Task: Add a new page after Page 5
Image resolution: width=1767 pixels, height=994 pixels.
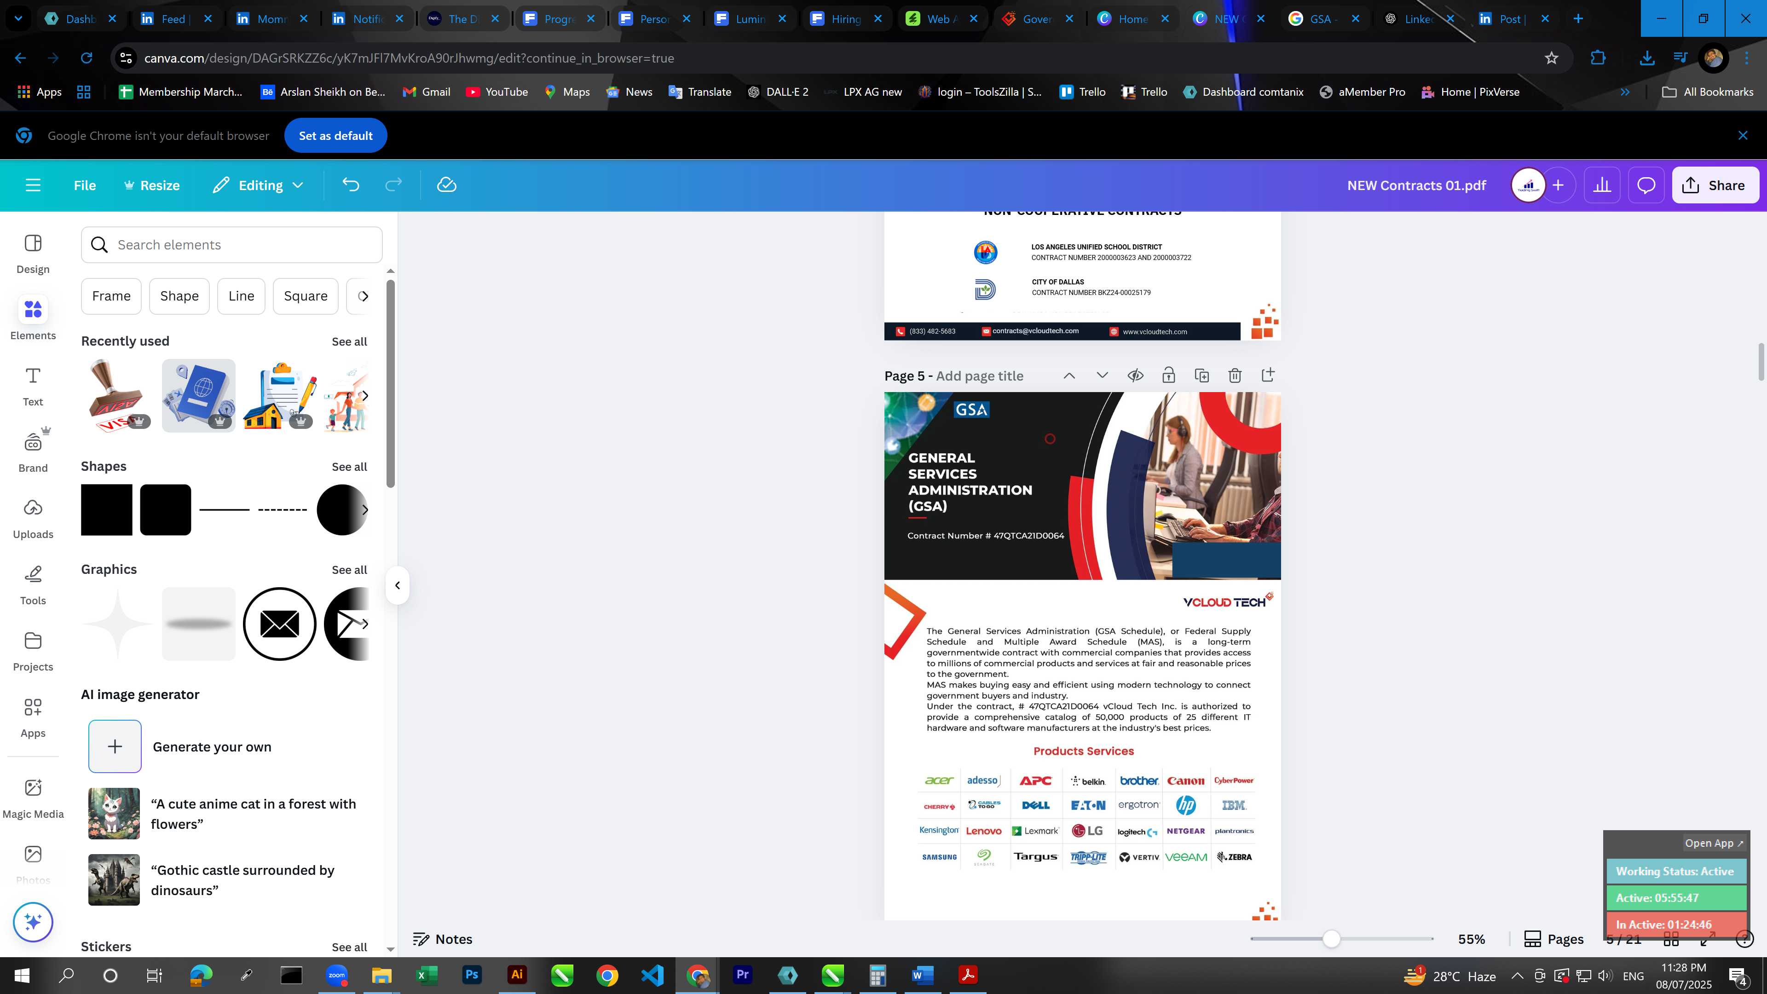Action: click(1268, 375)
